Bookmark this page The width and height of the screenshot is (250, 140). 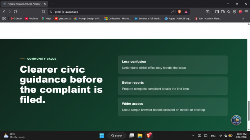click(43, 12)
